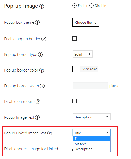The width and height of the screenshot is (131, 159).
Task: Select the Enable radio button
Action: click(x=74, y=6)
